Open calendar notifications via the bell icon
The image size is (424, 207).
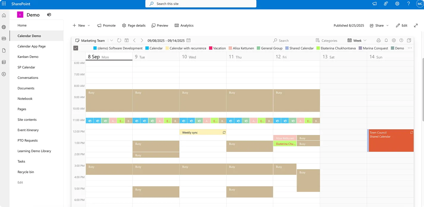click(386, 40)
